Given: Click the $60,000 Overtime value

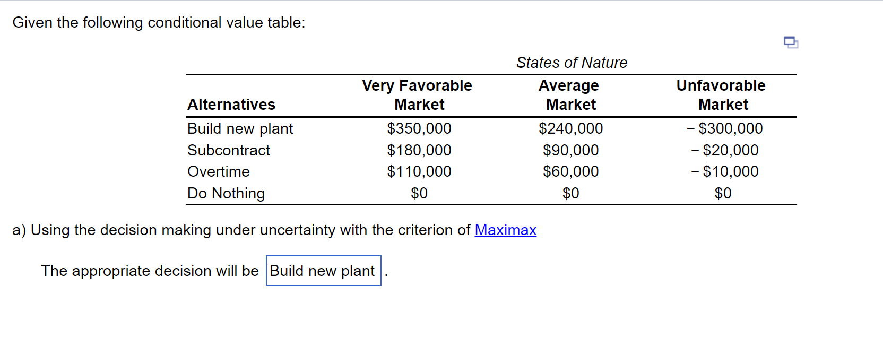Looking at the screenshot, I should click(x=570, y=171).
